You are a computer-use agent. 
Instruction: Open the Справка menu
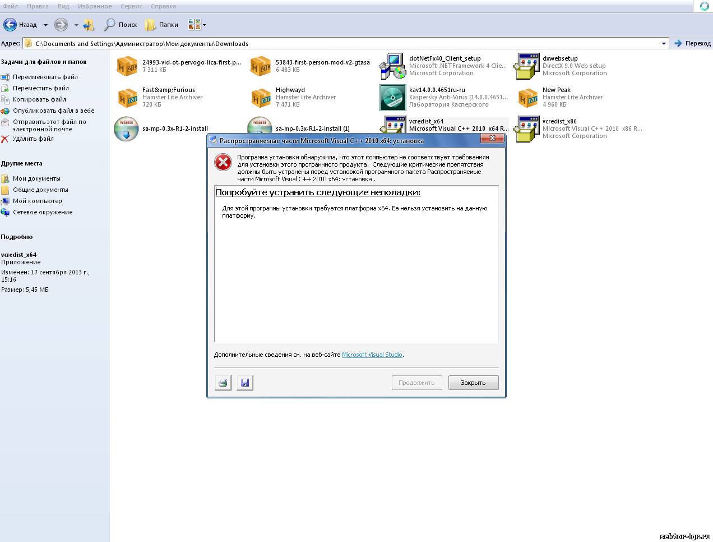[163, 6]
